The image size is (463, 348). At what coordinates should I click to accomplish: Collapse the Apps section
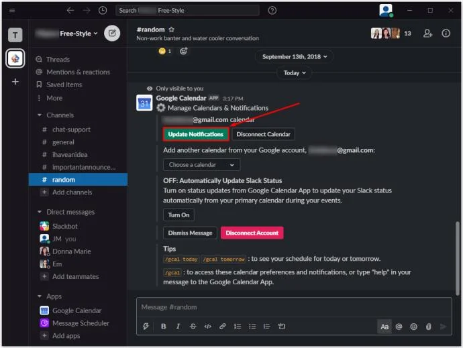pos(40,296)
